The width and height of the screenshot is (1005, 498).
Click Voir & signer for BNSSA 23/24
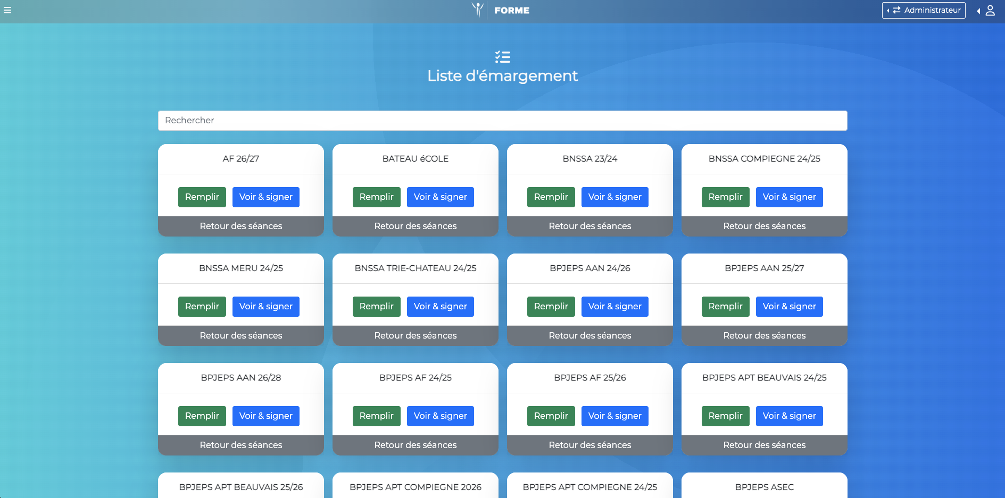[615, 197]
